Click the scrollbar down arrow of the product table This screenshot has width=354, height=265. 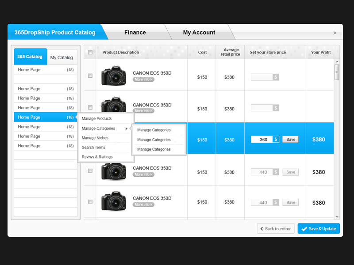point(337,217)
